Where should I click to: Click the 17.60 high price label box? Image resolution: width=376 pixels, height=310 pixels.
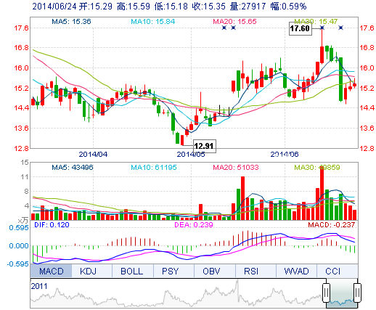click(301, 28)
